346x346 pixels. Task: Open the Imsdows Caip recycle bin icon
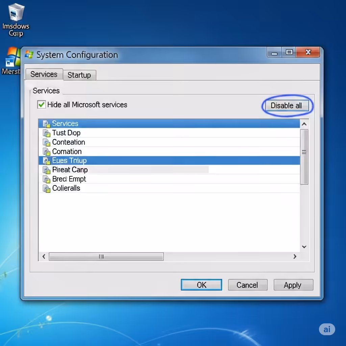point(16,13)
